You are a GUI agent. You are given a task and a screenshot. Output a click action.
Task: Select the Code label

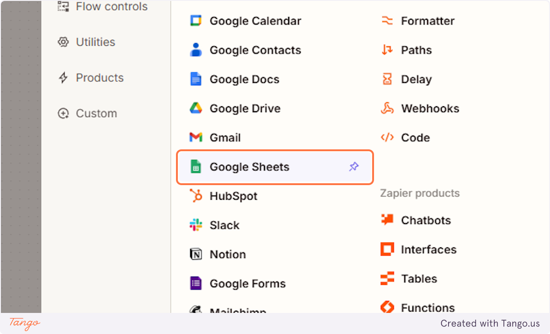pos(415,137)
